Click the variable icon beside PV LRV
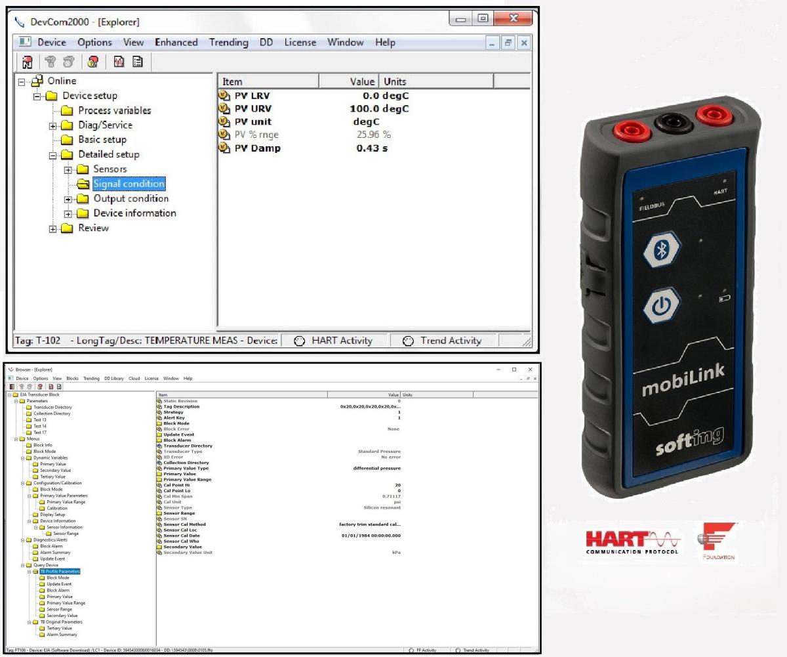 pyautogui.click(x=225, y=96)
